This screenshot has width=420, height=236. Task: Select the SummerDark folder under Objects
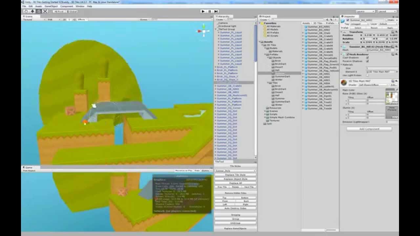pos(282,76)
